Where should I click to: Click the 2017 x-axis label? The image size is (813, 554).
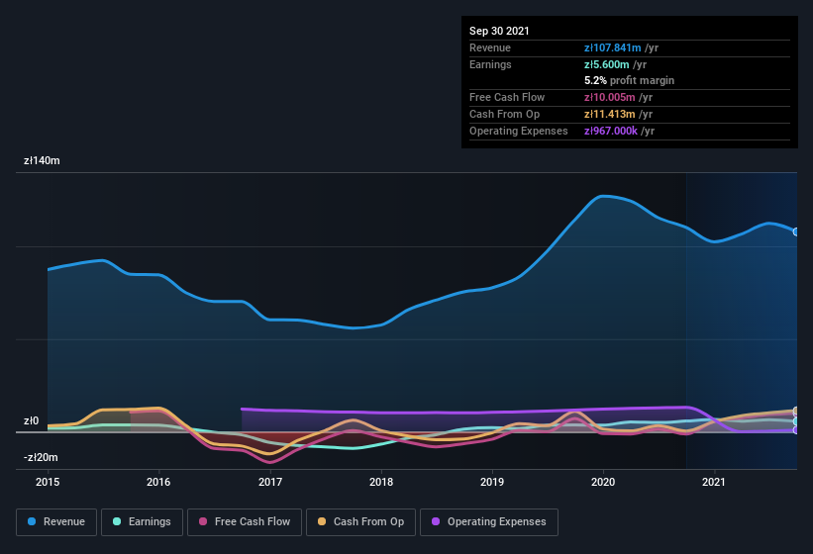coord(270,482)
